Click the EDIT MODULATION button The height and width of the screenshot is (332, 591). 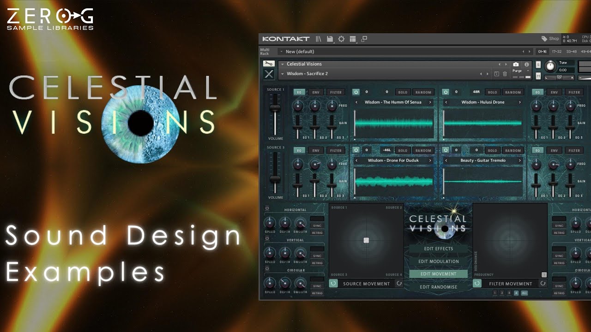point(439,261)
